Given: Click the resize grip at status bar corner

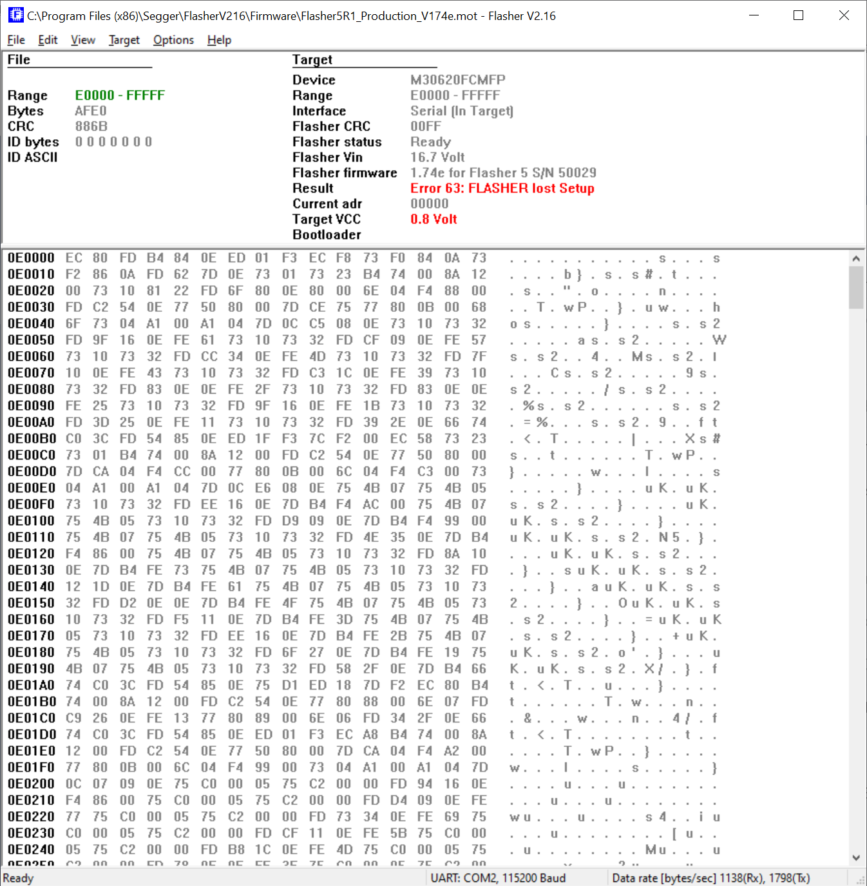Looking at the screenshot, I should 861,880.
